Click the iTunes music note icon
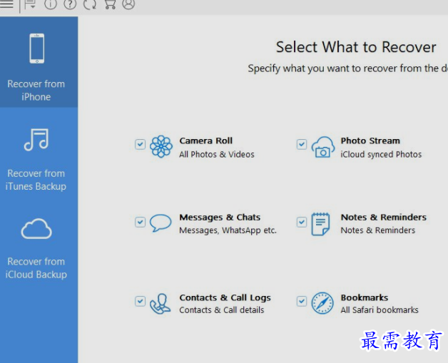448x363 pixels. [36, 139]
